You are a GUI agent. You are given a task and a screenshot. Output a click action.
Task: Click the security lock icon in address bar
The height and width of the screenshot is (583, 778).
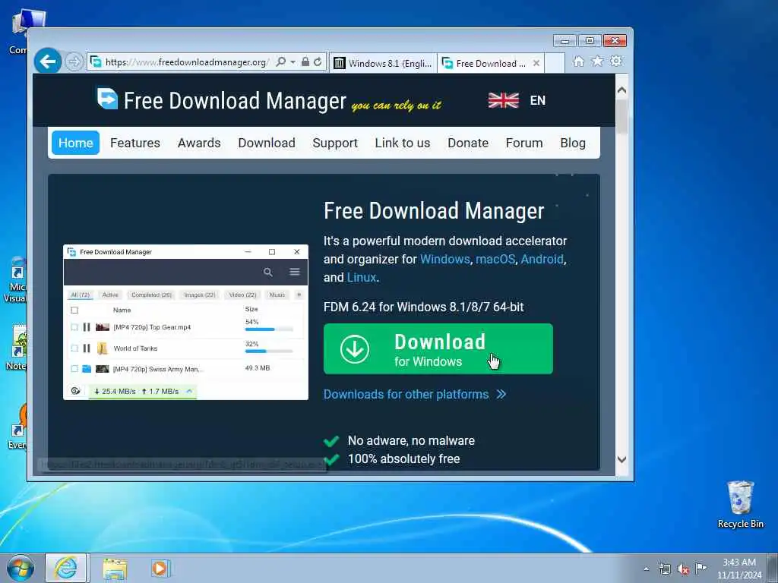[305, 62]
